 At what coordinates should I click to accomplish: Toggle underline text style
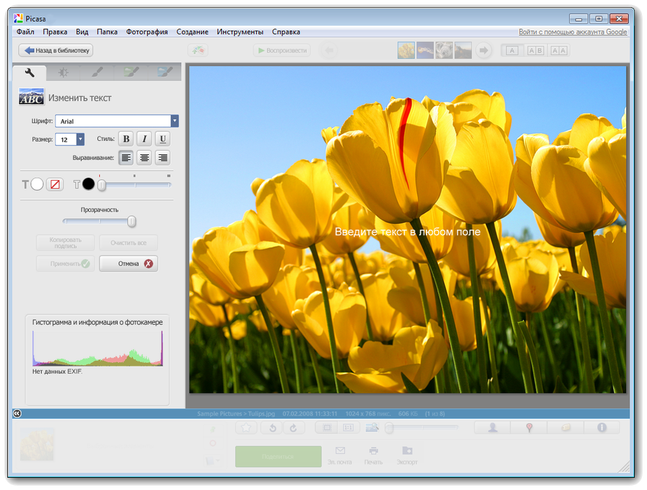click(162, 139)
